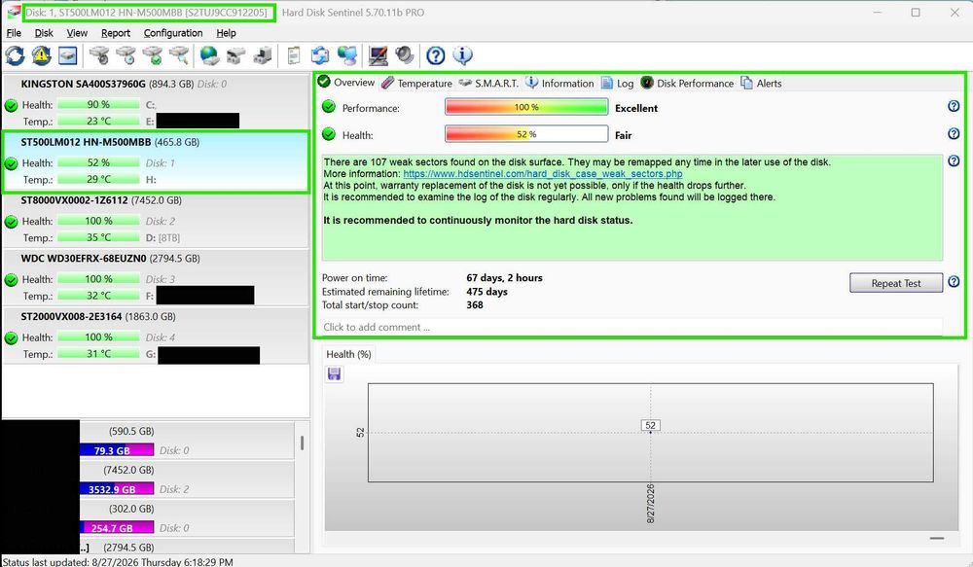Image resolution: width=973 pixels, height=567 pixels.
Task: Click the blue arrows document toolbar icon
Action: point(320,55)
